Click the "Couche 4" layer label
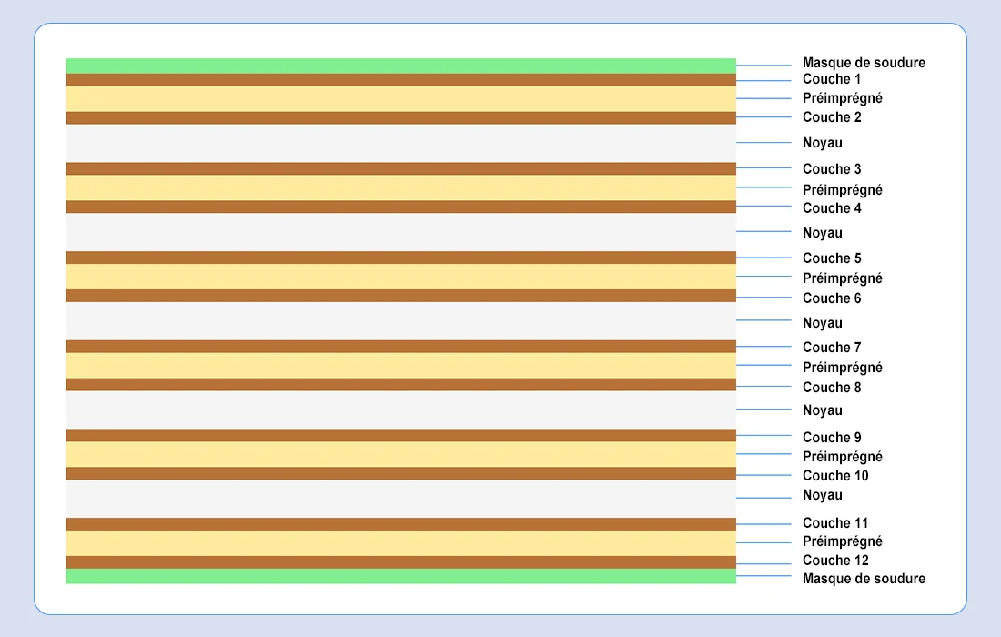This screenshot has height=637, width=1001. pos(831,208)
